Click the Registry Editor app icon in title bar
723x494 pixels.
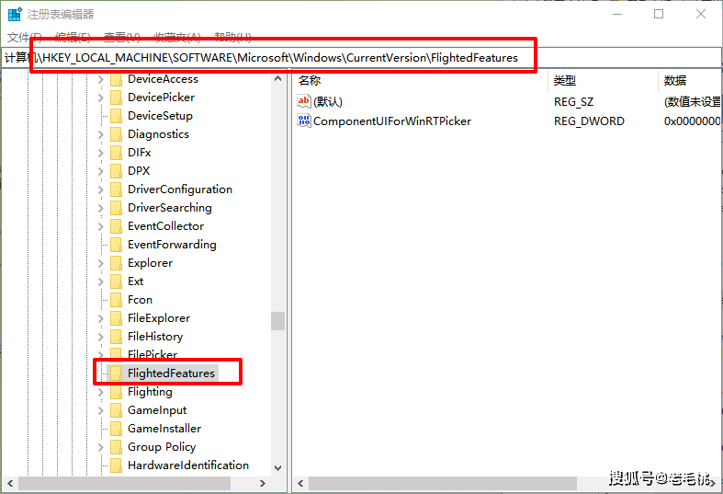(15, 15)
